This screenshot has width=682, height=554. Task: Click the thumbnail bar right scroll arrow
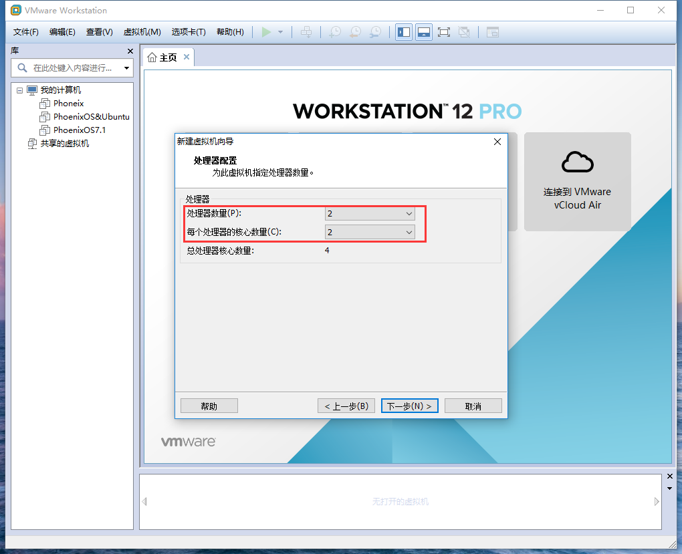[x=657, y=501]
